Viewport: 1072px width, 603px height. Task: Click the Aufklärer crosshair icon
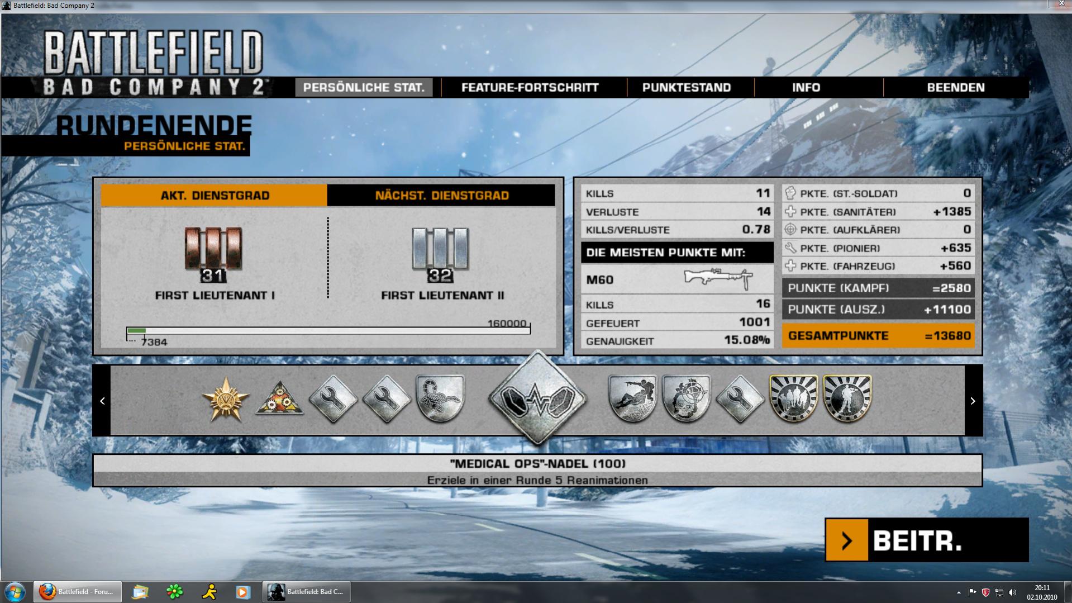(790, 230)
